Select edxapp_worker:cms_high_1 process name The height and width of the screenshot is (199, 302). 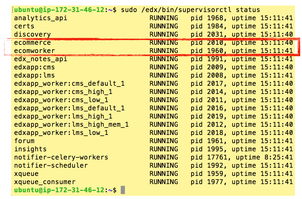click(x=63, y=92)
